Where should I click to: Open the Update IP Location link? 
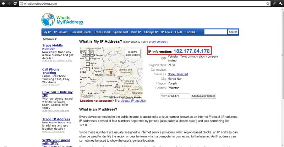coord(133,101)
